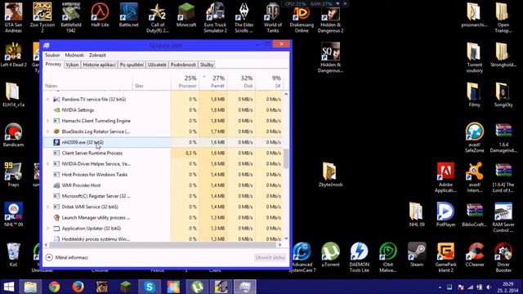
Task: Open Minecraft desktop shortcut
Action: tap(186, 16)
